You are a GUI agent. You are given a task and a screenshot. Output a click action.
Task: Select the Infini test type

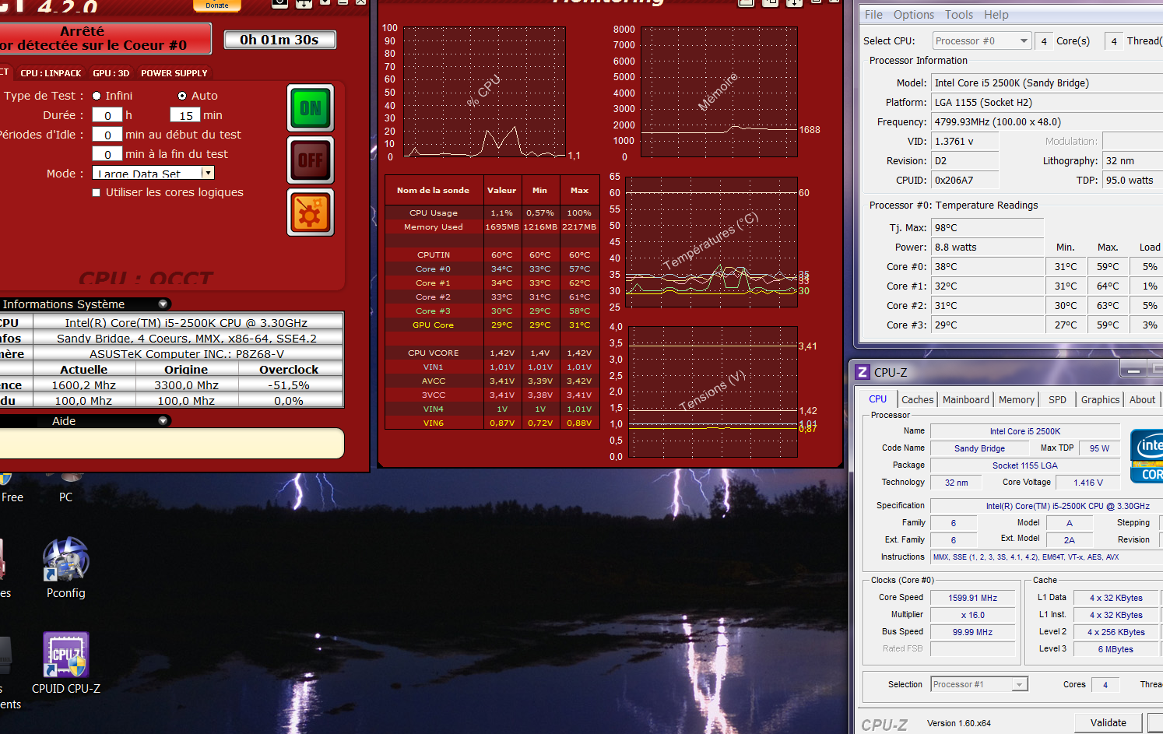point(97,96)
